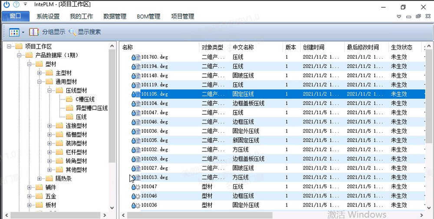
Task: Open the help question-mark icon
Action: click(16, 4)
